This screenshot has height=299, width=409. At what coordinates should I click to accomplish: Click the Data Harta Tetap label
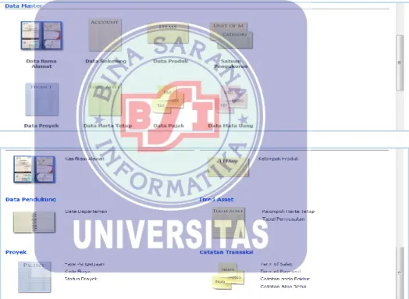[x=108, y=126]
